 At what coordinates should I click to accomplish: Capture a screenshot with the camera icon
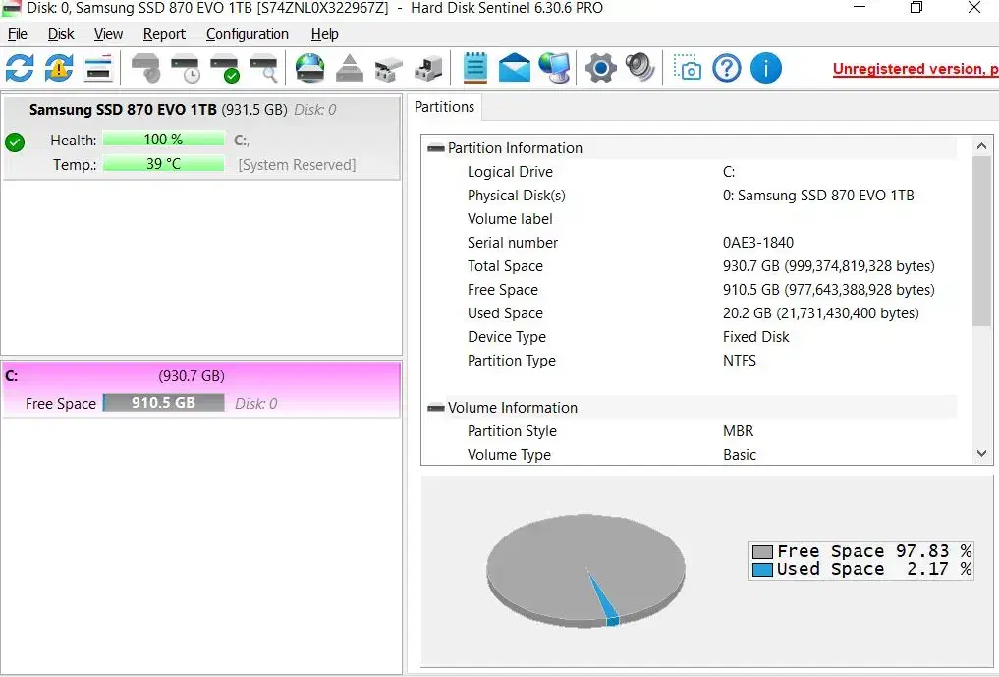click(x=687, y=68)
